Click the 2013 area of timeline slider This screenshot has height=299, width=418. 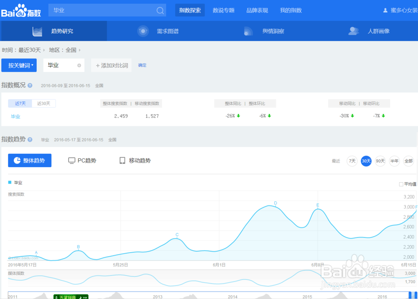[158, 296]
